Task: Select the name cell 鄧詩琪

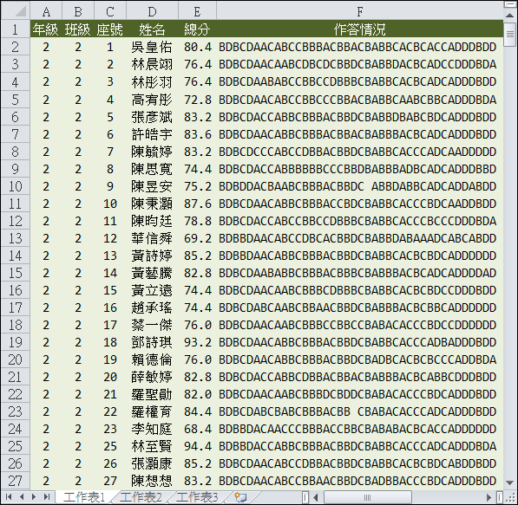Action: (x=152, y=342)
